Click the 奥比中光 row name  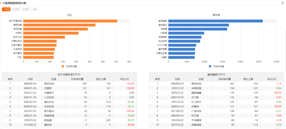(x=49, y=102)
